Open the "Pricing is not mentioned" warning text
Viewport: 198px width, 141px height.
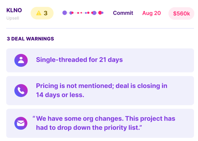(x=102, y=90)
